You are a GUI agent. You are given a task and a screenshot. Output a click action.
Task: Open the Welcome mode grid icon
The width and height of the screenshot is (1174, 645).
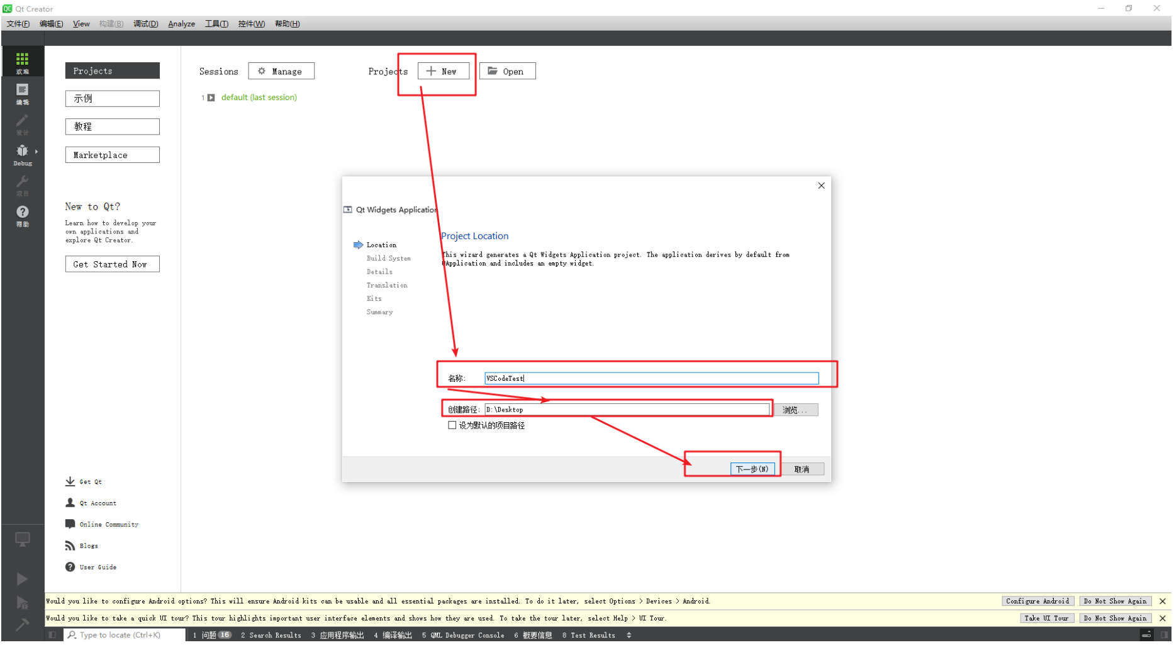coord(22,61)
